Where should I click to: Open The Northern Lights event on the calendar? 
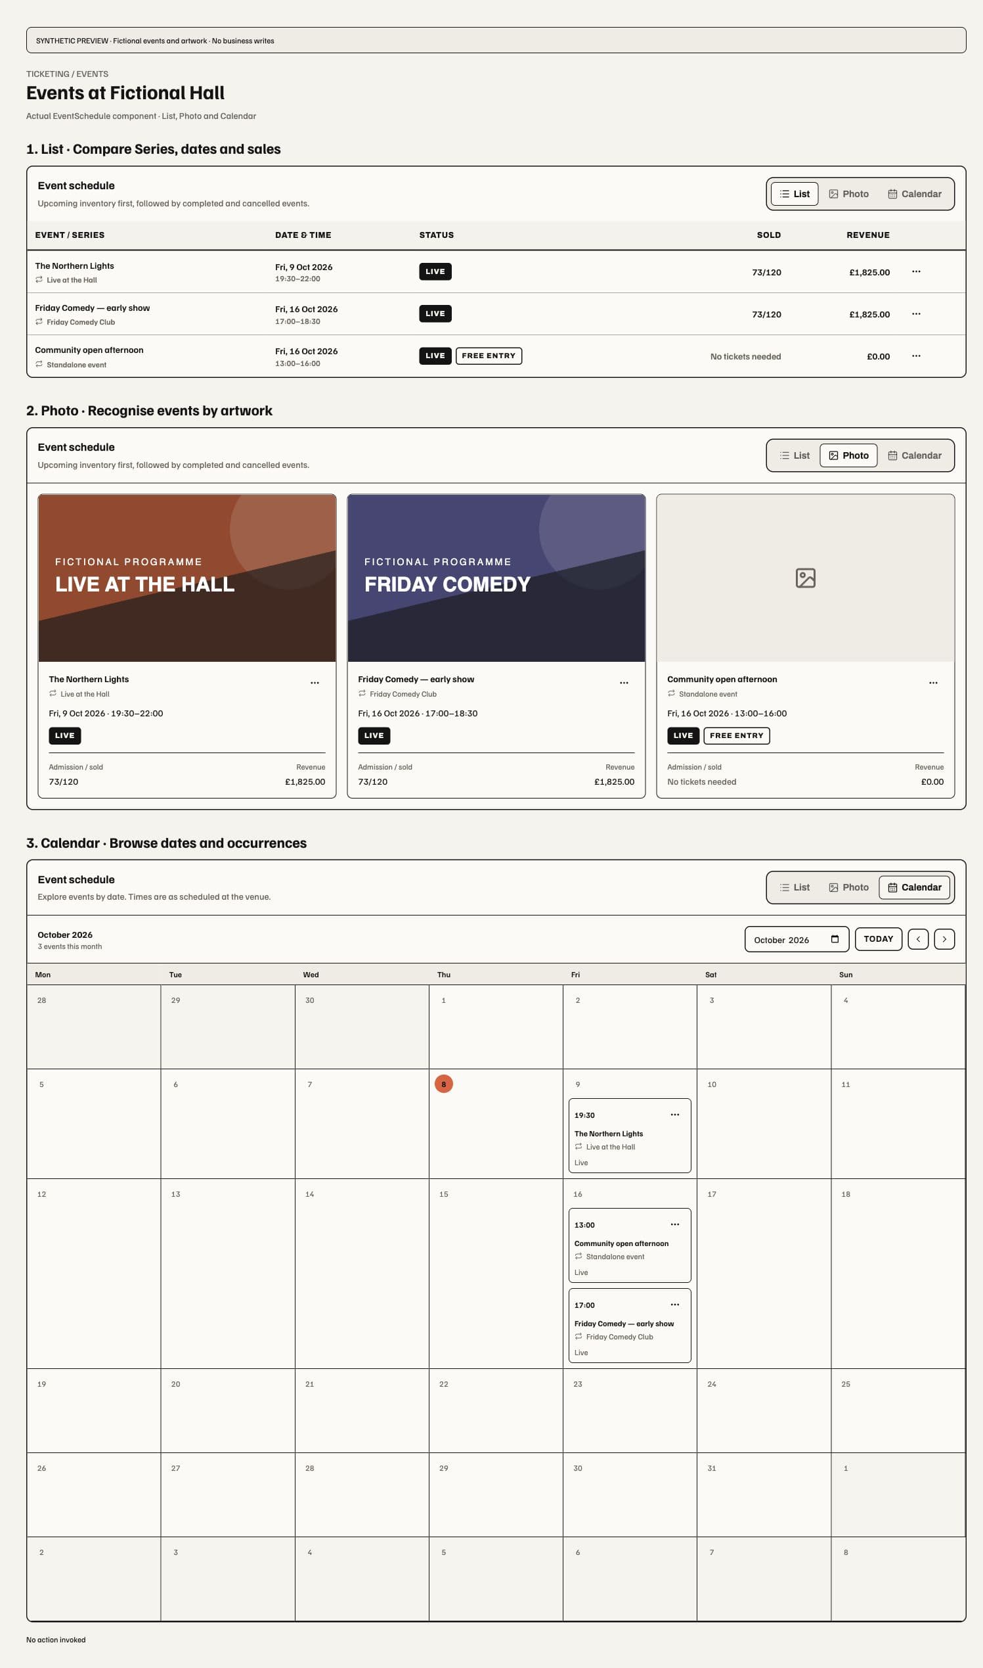629,1136
